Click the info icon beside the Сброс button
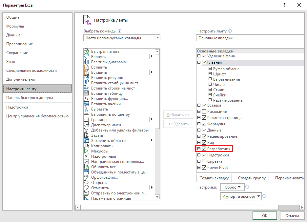307x222 pixels. coord(247,187)
